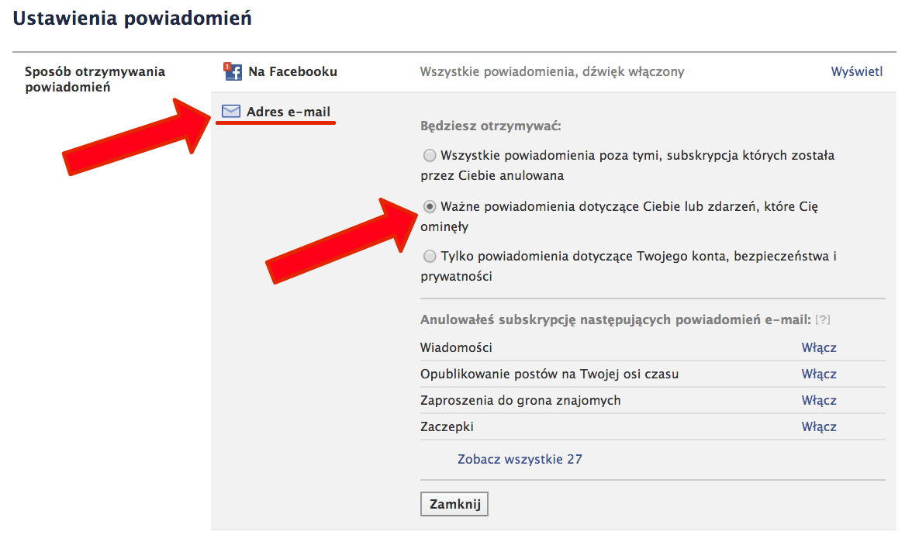This screenshot has width=912, height=535.
Task: Open the Adres e-mail section
Action: [288, 112]
